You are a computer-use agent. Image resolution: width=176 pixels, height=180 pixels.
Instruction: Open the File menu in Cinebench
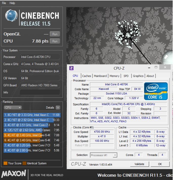coord(4,3)
